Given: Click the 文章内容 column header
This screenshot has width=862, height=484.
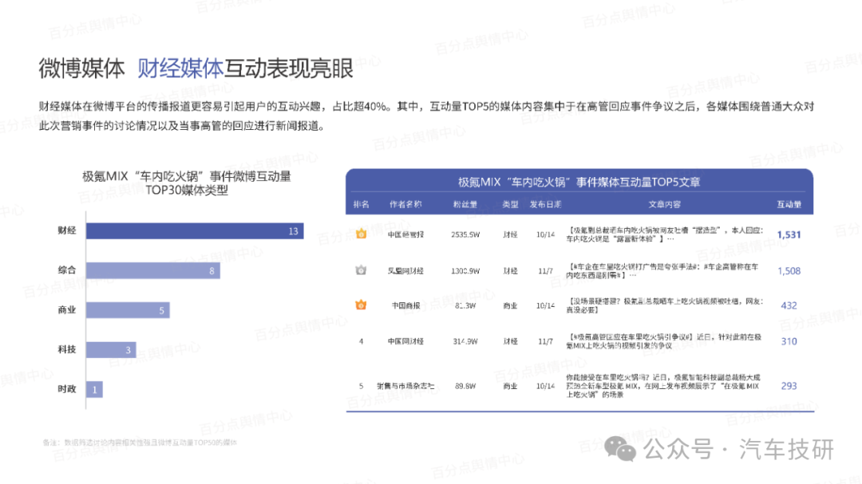Looking at the screenshot, I should pos(665,204).
